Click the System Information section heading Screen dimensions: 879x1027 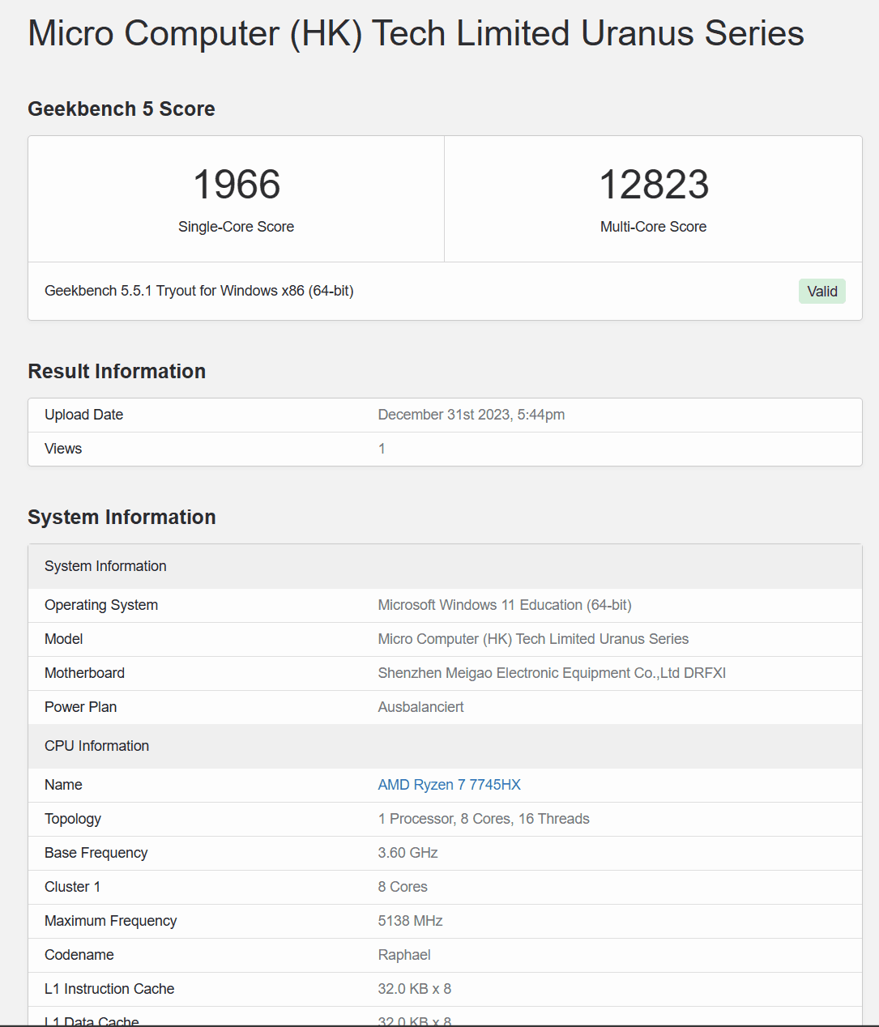click(122, 517)
